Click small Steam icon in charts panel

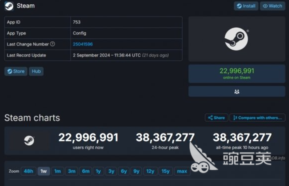29,140
